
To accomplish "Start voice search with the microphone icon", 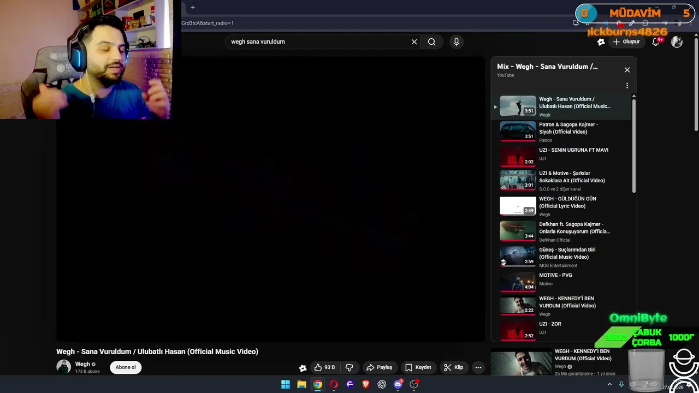I will point(457,41).
